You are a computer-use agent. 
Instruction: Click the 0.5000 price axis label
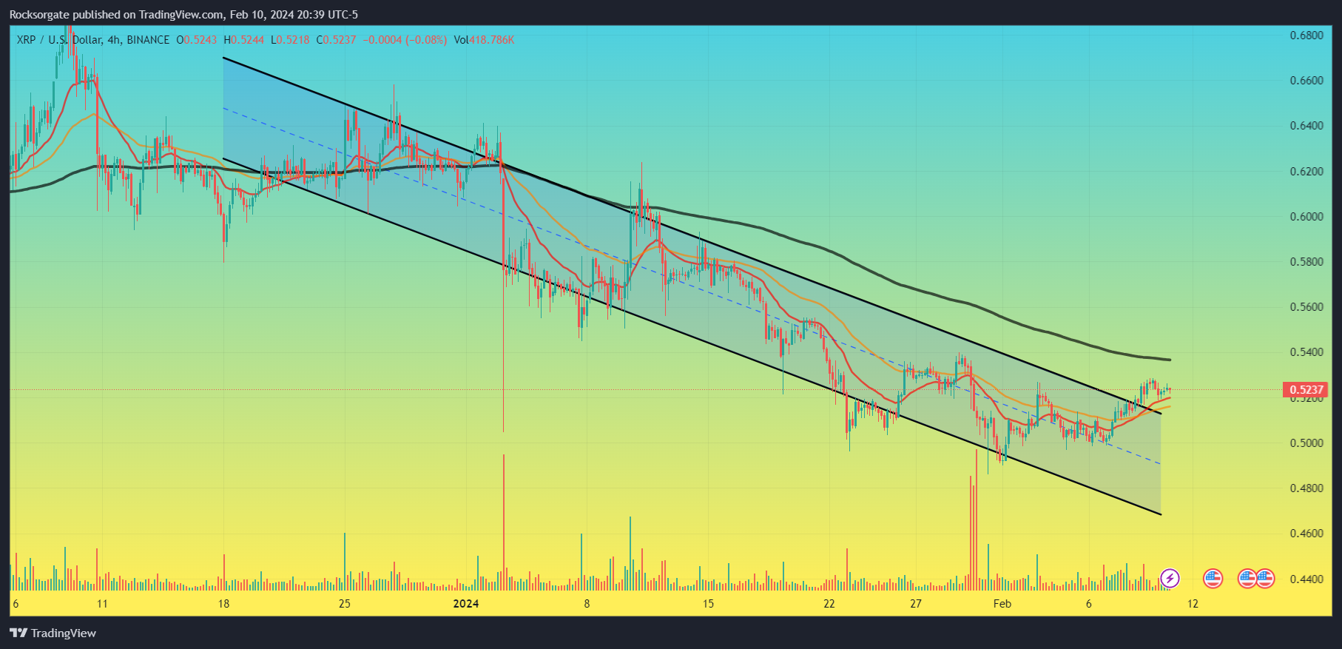tap(1306, 443)
